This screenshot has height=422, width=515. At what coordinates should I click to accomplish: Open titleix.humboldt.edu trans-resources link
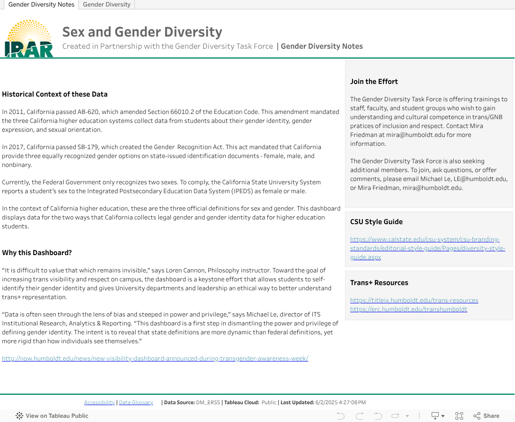click(414, 300)
